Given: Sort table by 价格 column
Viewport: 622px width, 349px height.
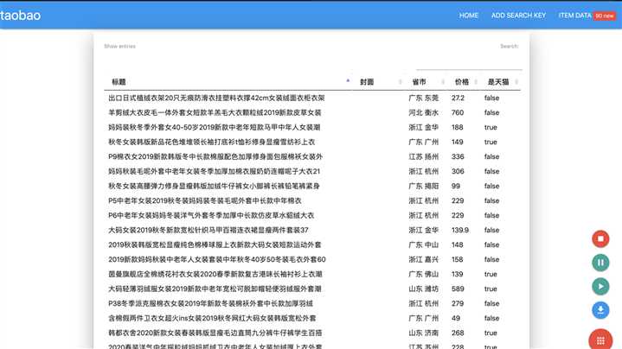Looking at the screenshot, I should pos(464,82).
